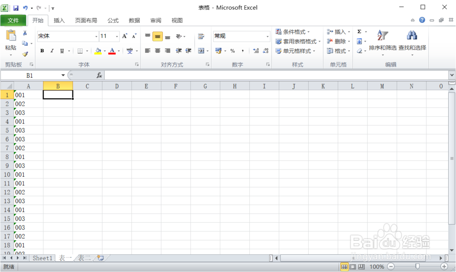Apply percent style format
The height and width of the screenshot is (272, 456).
point(233,51)
